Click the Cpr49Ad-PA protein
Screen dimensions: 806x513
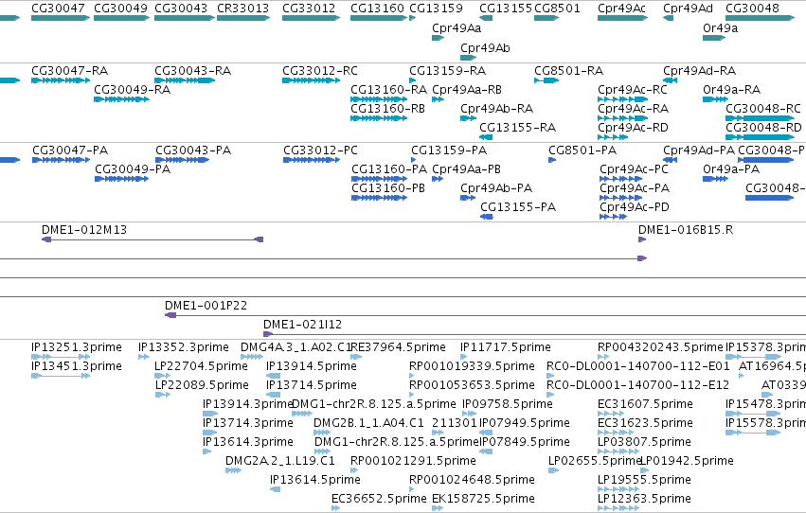click(x=670, y=160)
